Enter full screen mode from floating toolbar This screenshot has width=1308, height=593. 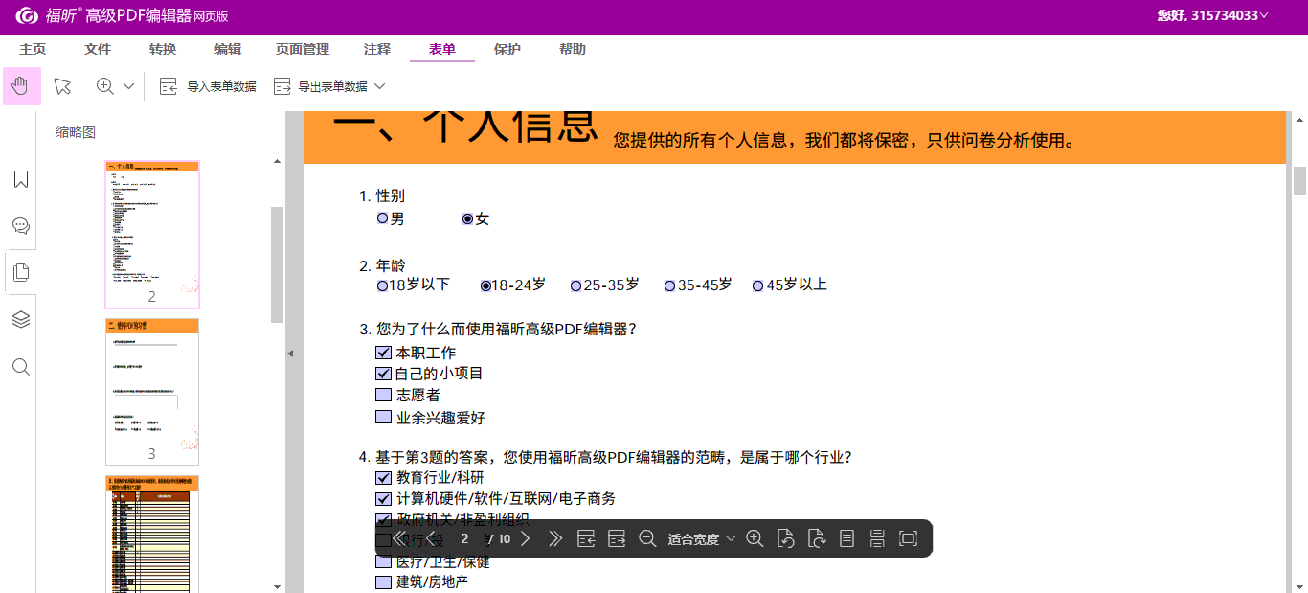pyautogui.click(x=909, y=538)
